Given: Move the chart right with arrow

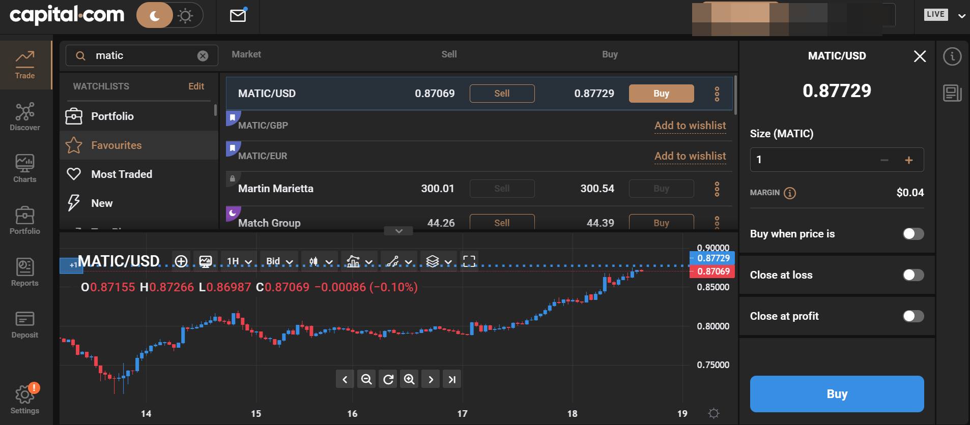Looking at the screenshot, I should [x=431, y=379].
